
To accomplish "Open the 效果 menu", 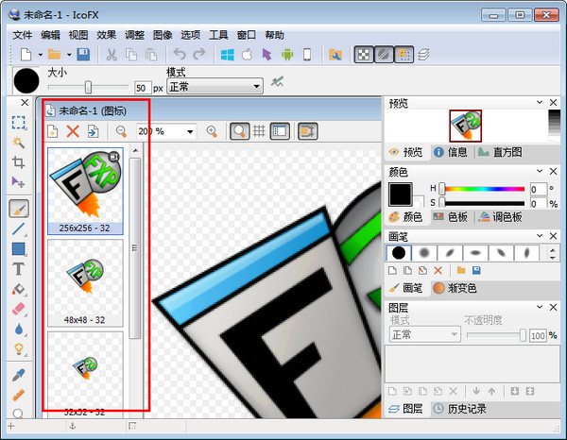I will [106, 35].
